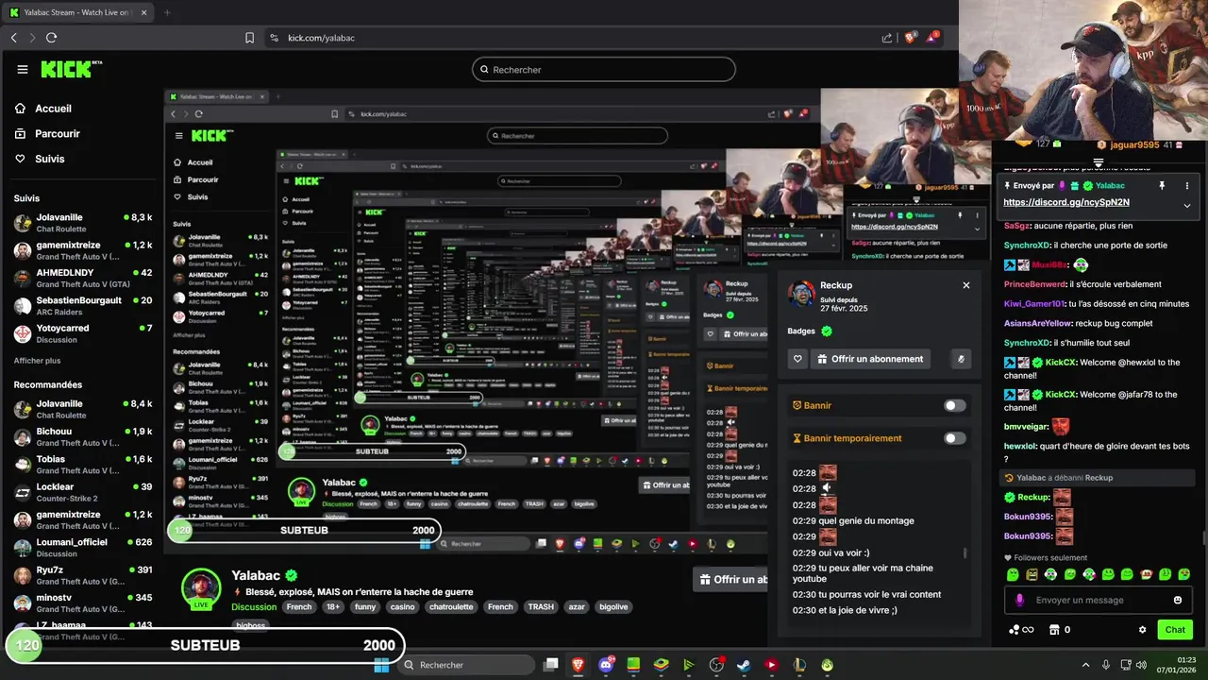This screenshot has height=680, width=1208.
Task: Click heart follow icon on large Reckup card
Action: (797, 359)
